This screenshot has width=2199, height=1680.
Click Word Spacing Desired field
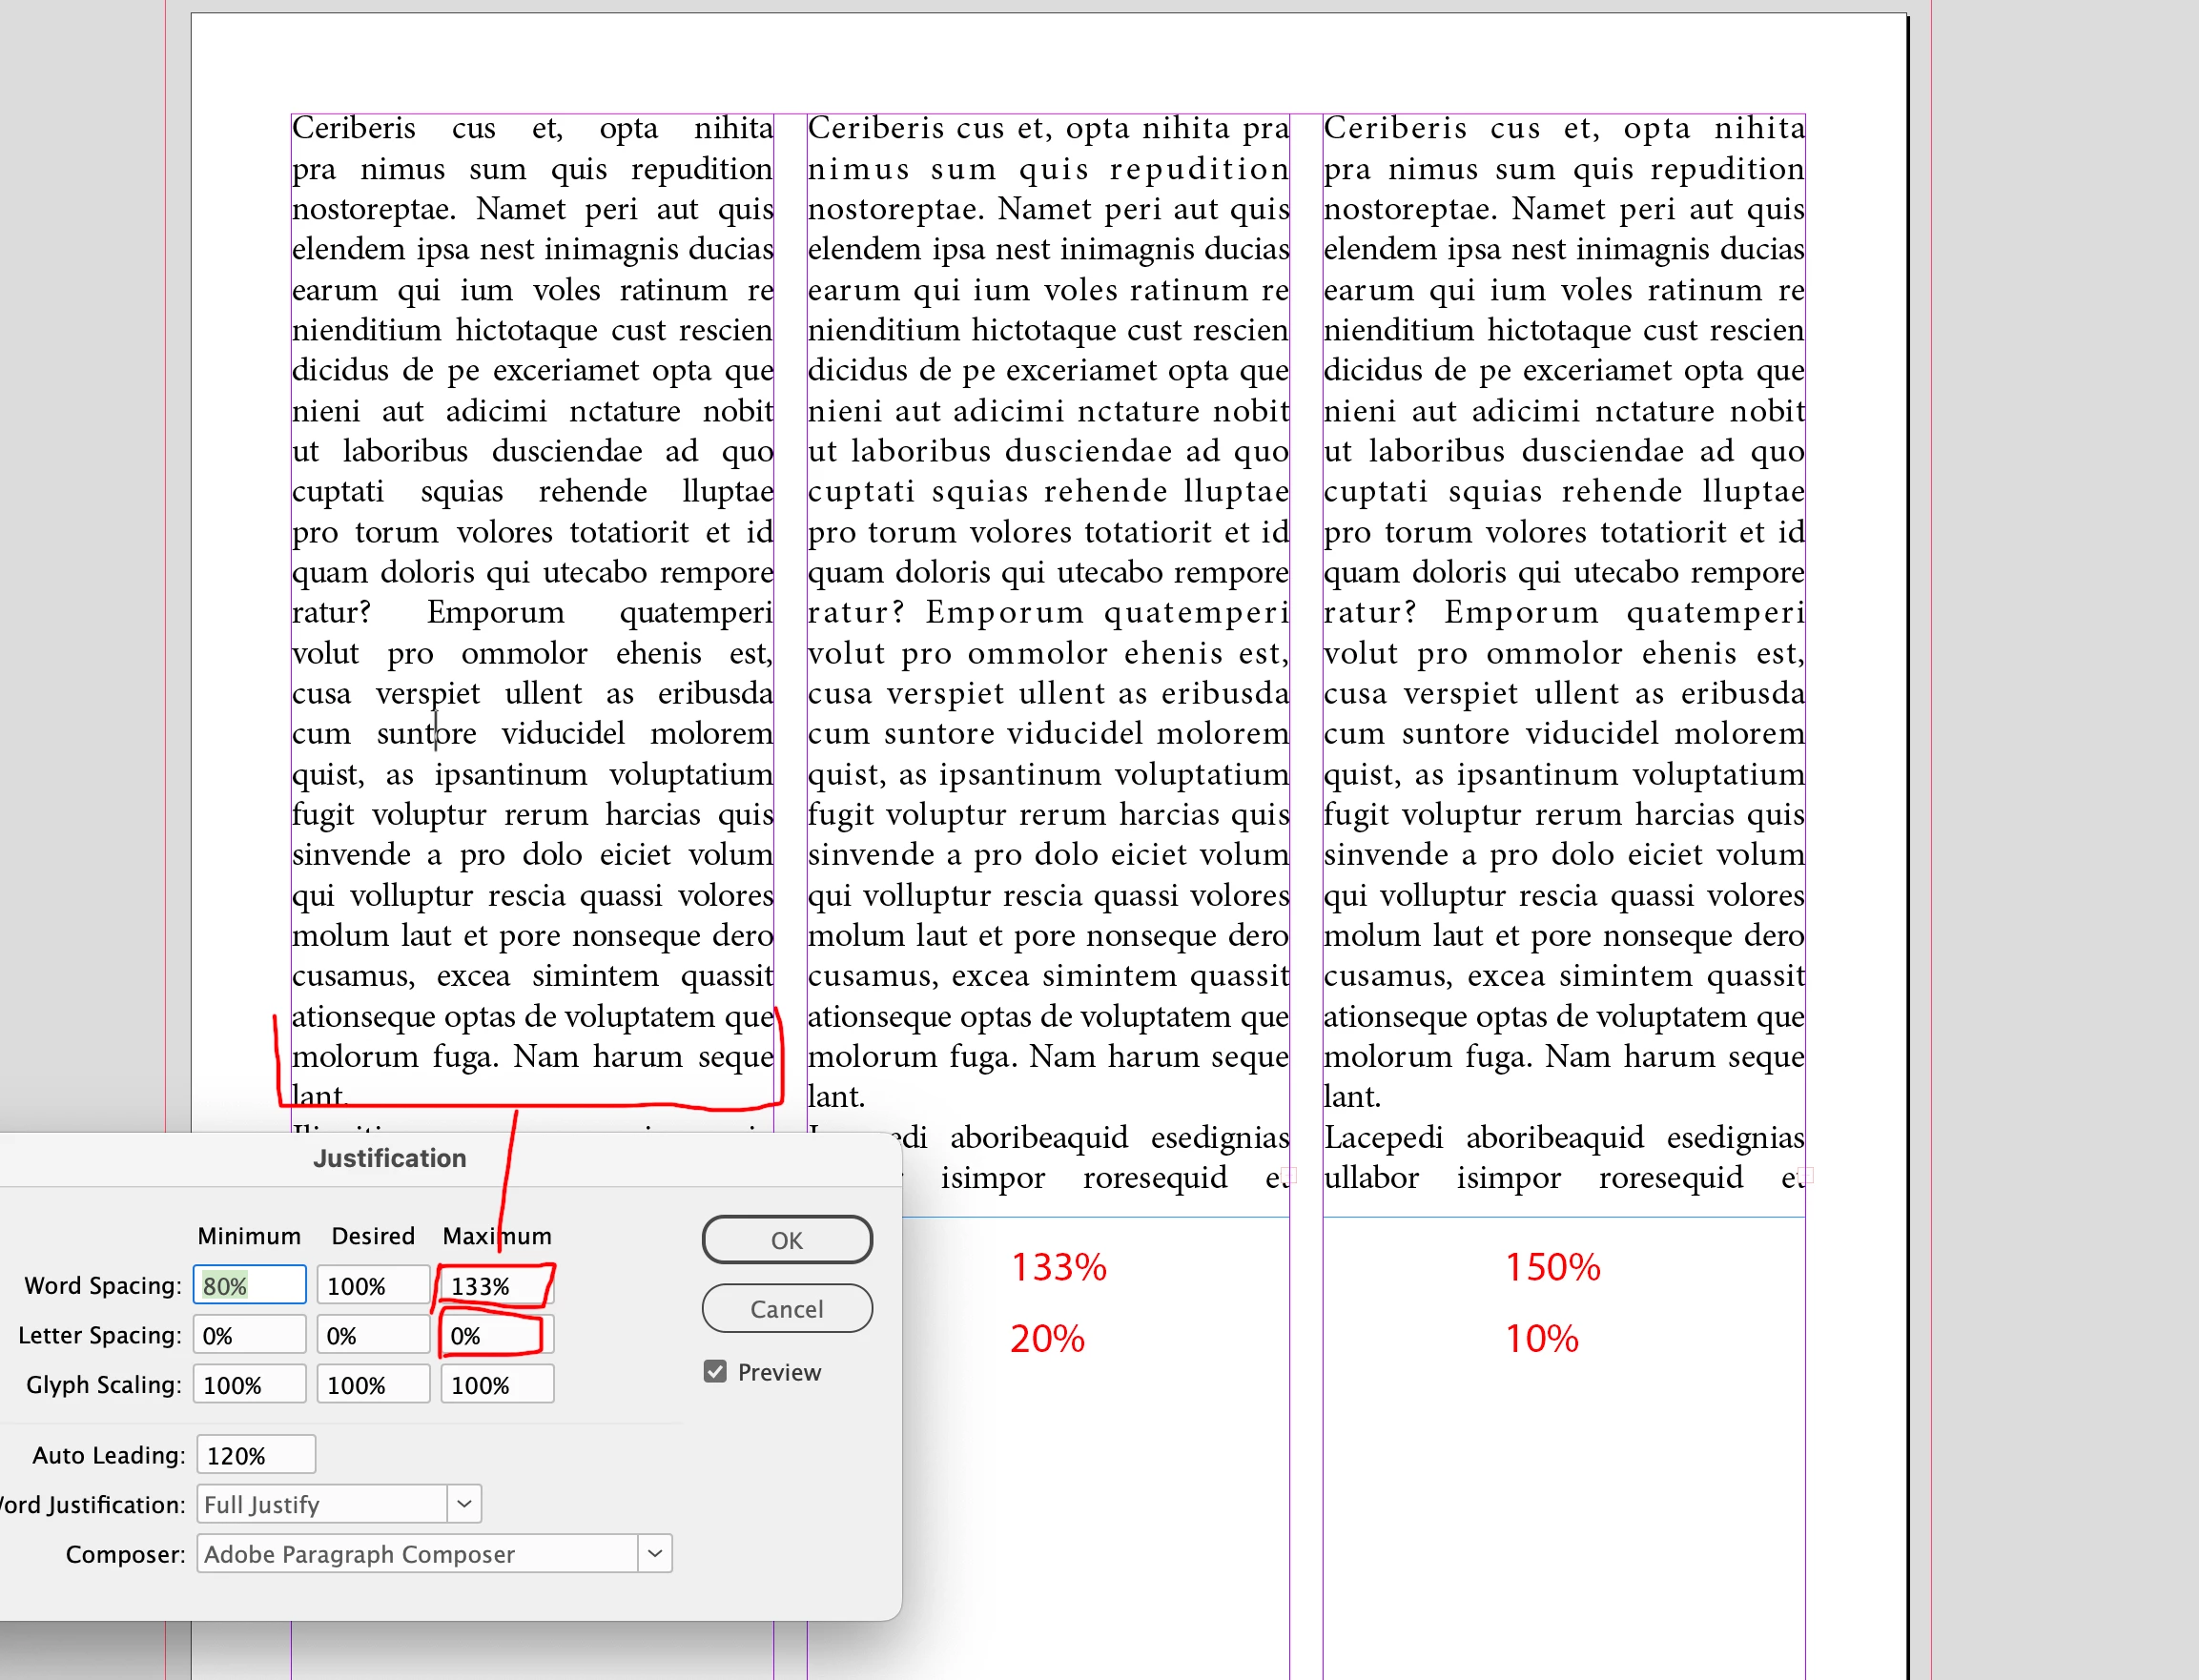[x=372, y=1286]
